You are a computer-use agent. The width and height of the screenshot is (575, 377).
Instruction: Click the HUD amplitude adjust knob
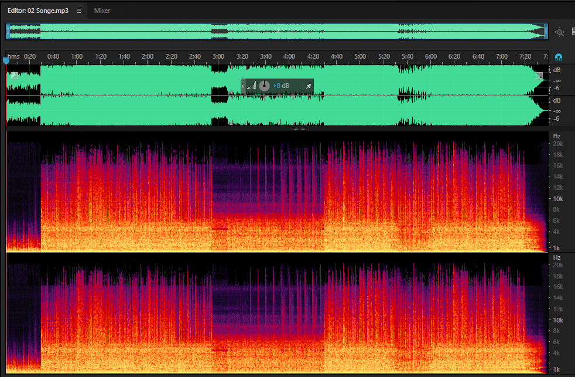tap(264, 86)
